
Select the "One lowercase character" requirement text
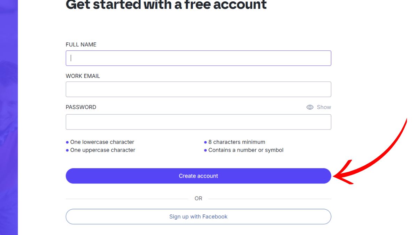(102, 142)
